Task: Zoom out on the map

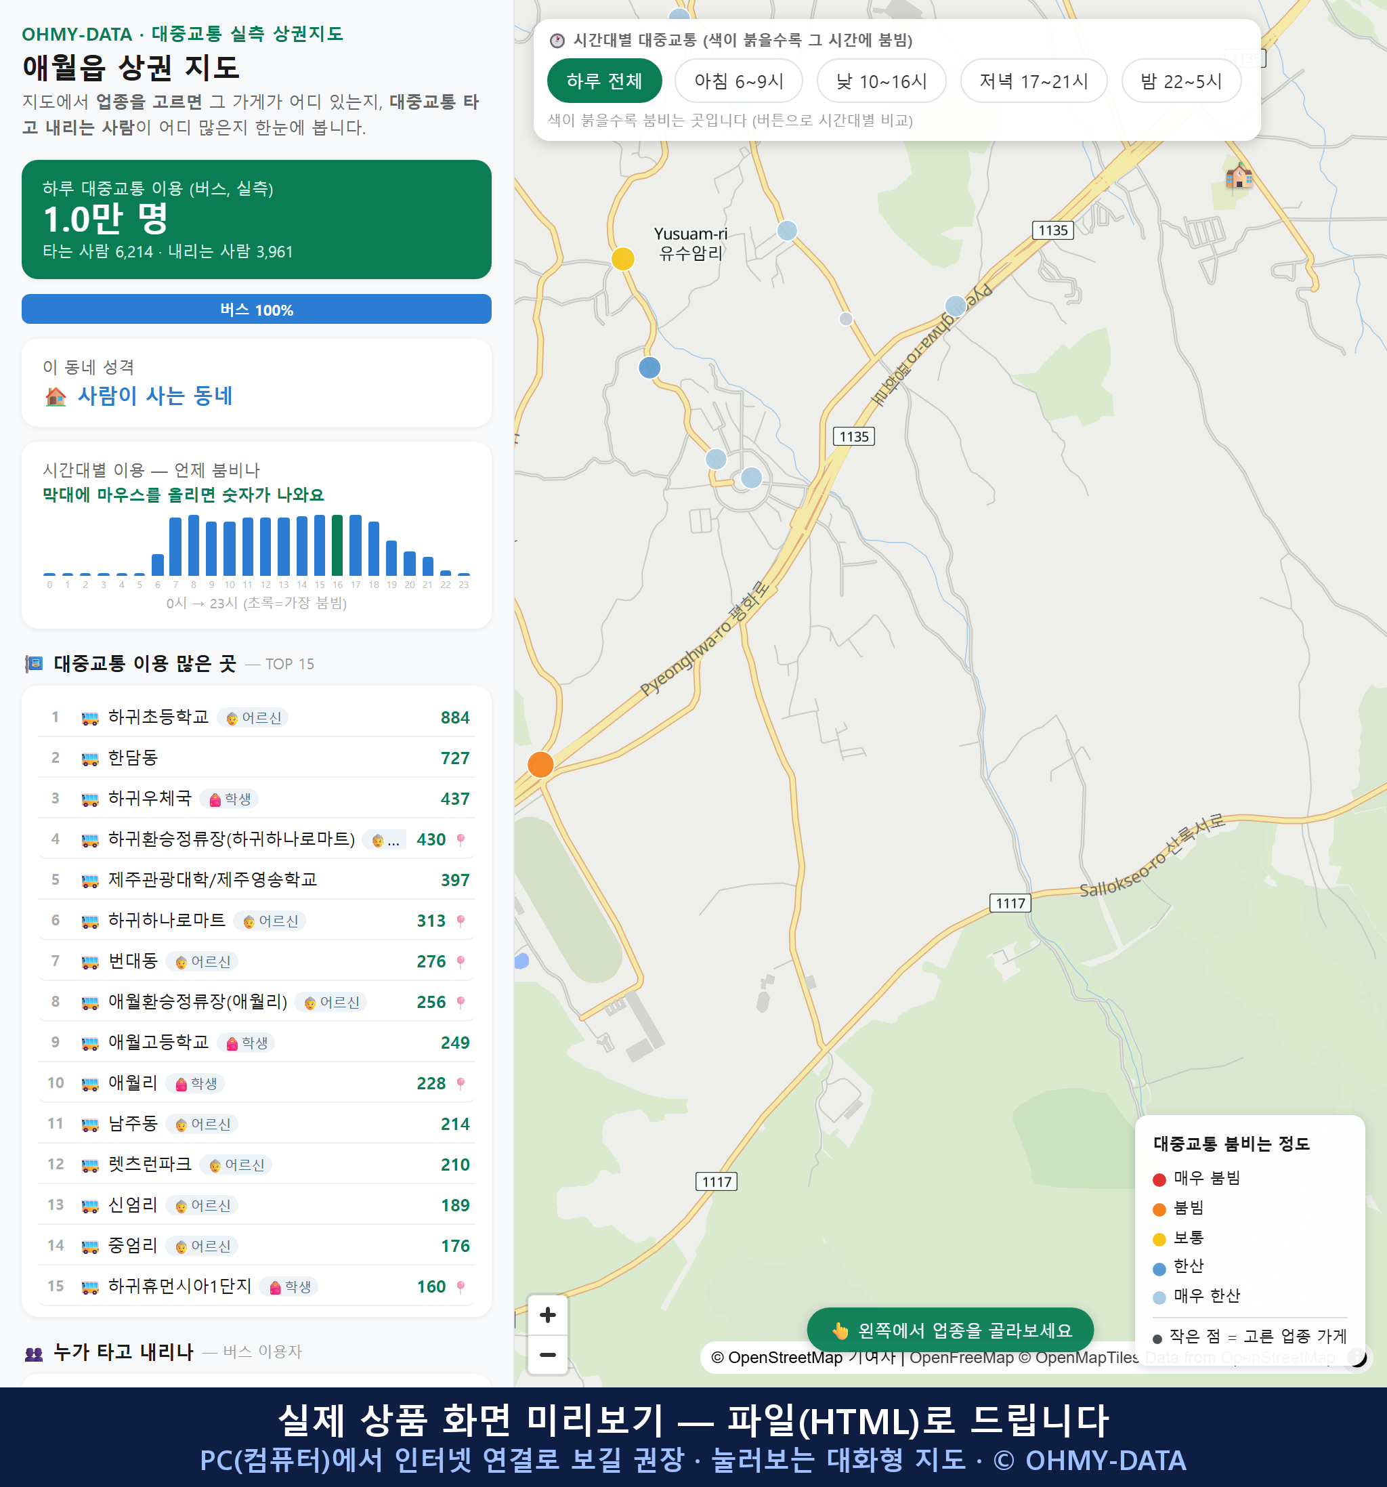Action: (547, 1355)
